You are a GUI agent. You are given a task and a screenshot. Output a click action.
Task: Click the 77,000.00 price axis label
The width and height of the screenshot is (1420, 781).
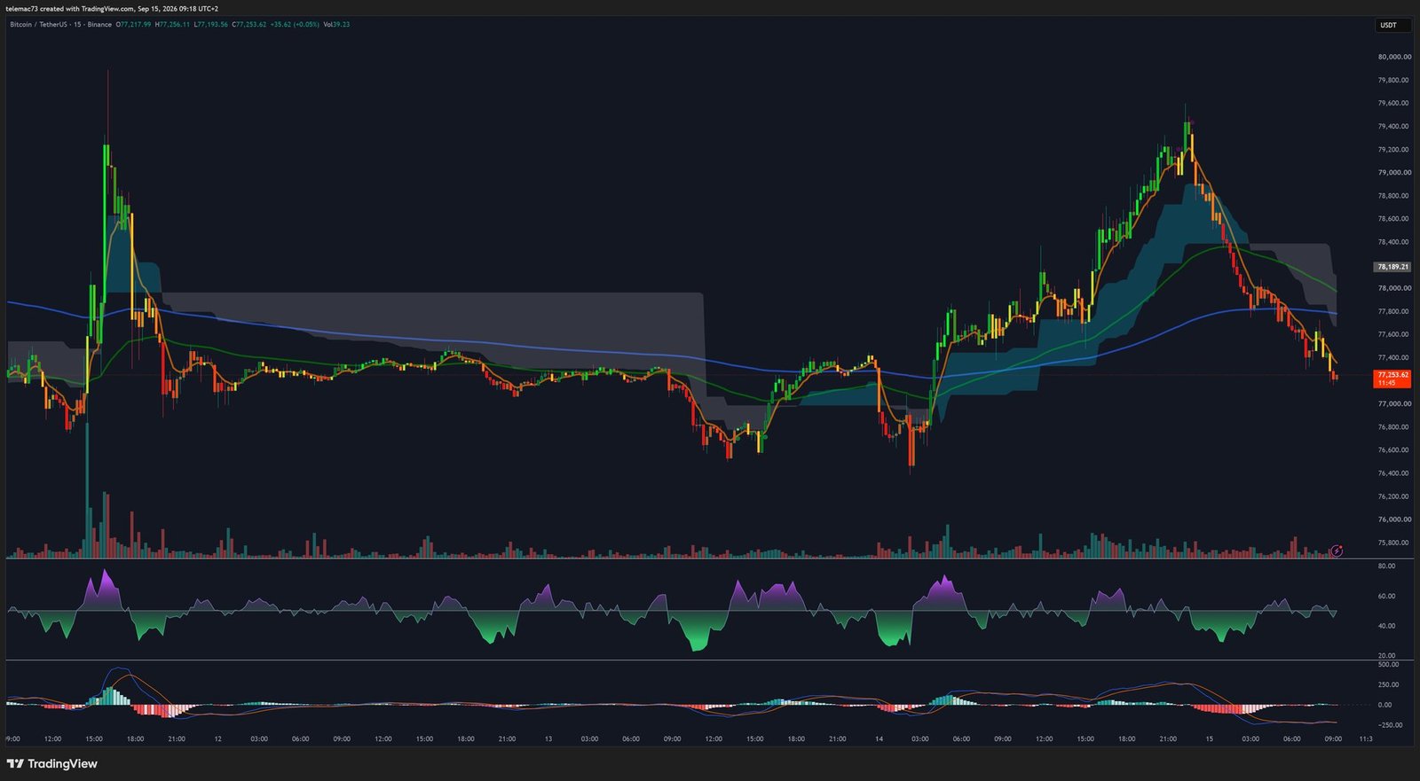click(1394, 403)
